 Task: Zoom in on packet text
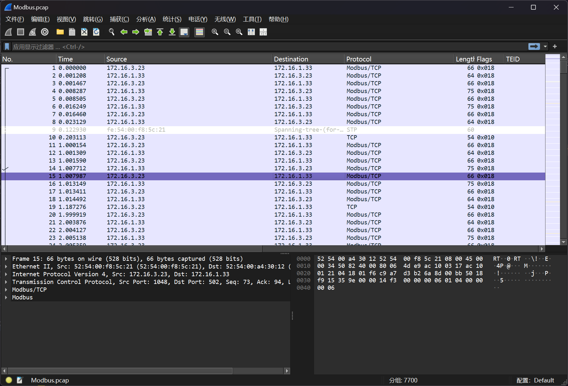pos(215,32)
